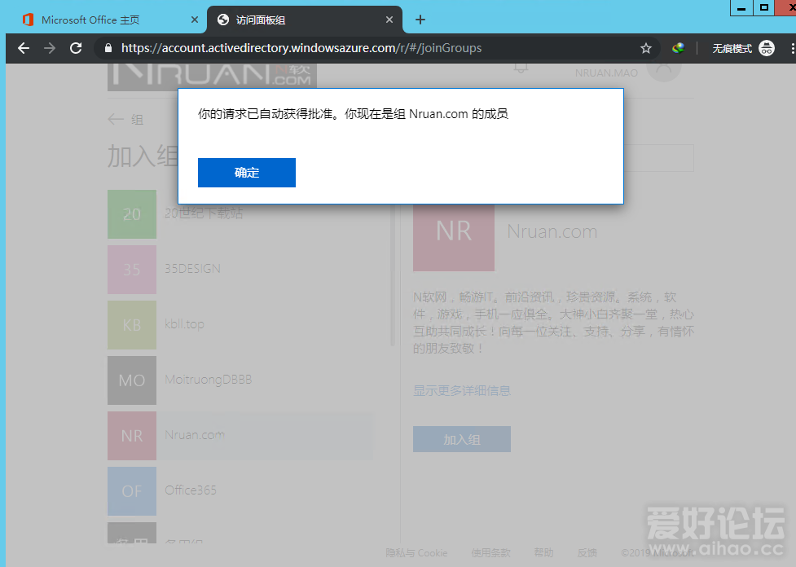Open the 显示更多详细信息 link
Viewport: 796px width, 567px height.
point(462,390)
